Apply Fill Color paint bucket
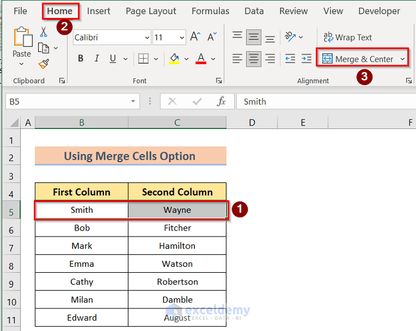 [x=174, y=59]
